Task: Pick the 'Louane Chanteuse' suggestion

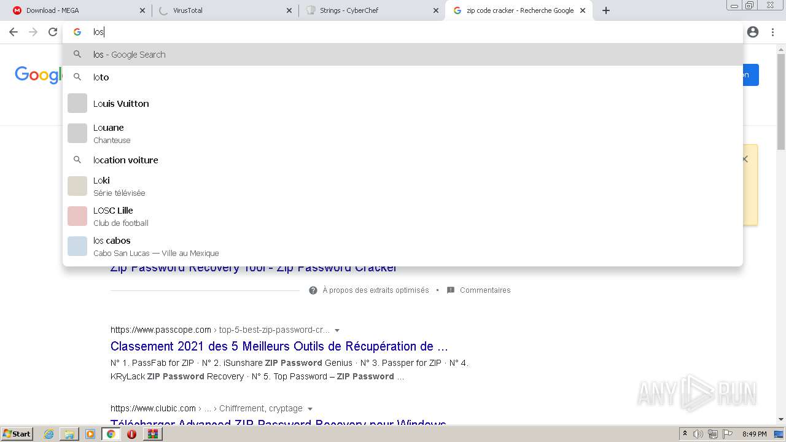Action: 402,133
